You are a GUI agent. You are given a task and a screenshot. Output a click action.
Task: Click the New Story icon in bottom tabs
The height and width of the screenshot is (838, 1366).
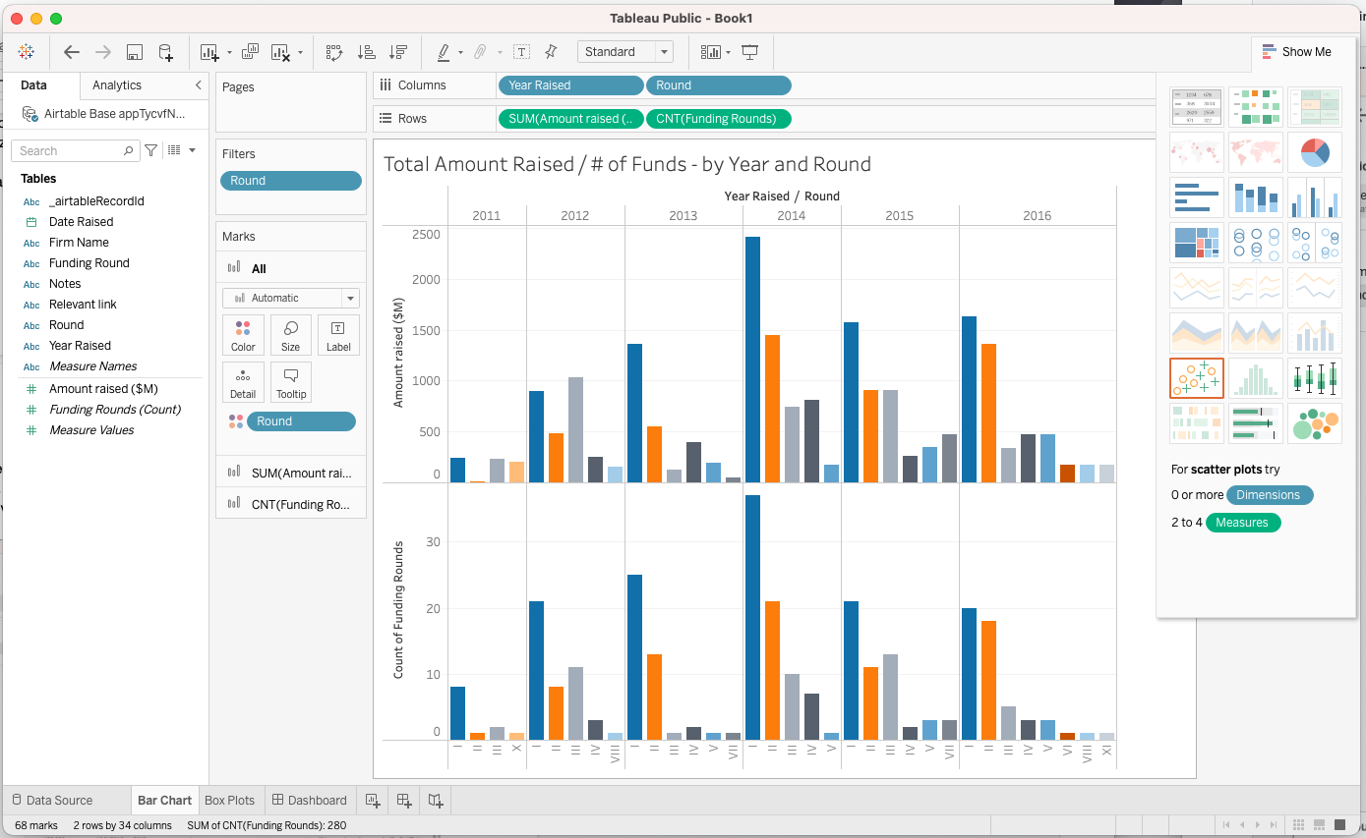coord(436,801)
